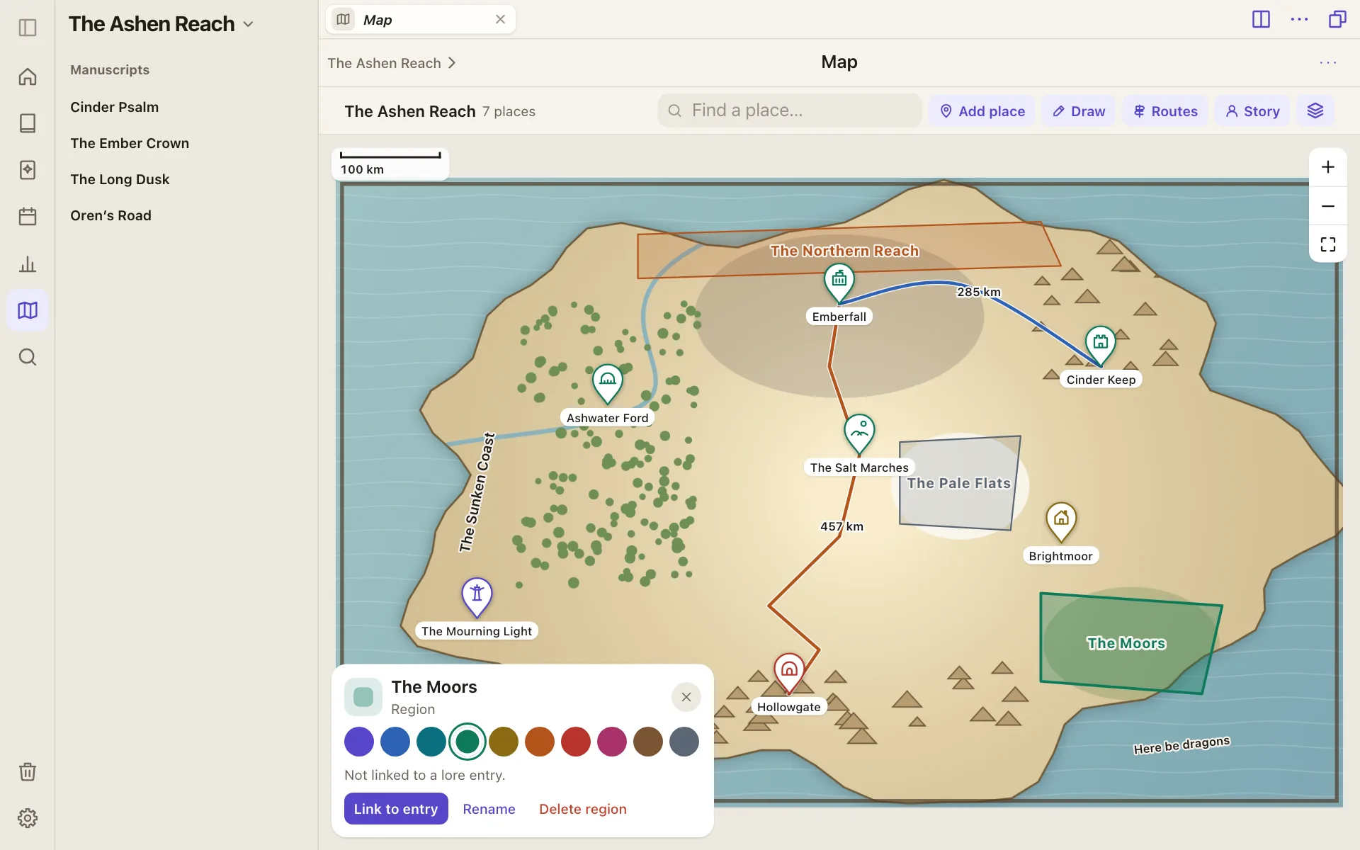This screenshot has height=850, width=1360.
Task: Open the Map page options ellipsis
Action: [1328, 62]
